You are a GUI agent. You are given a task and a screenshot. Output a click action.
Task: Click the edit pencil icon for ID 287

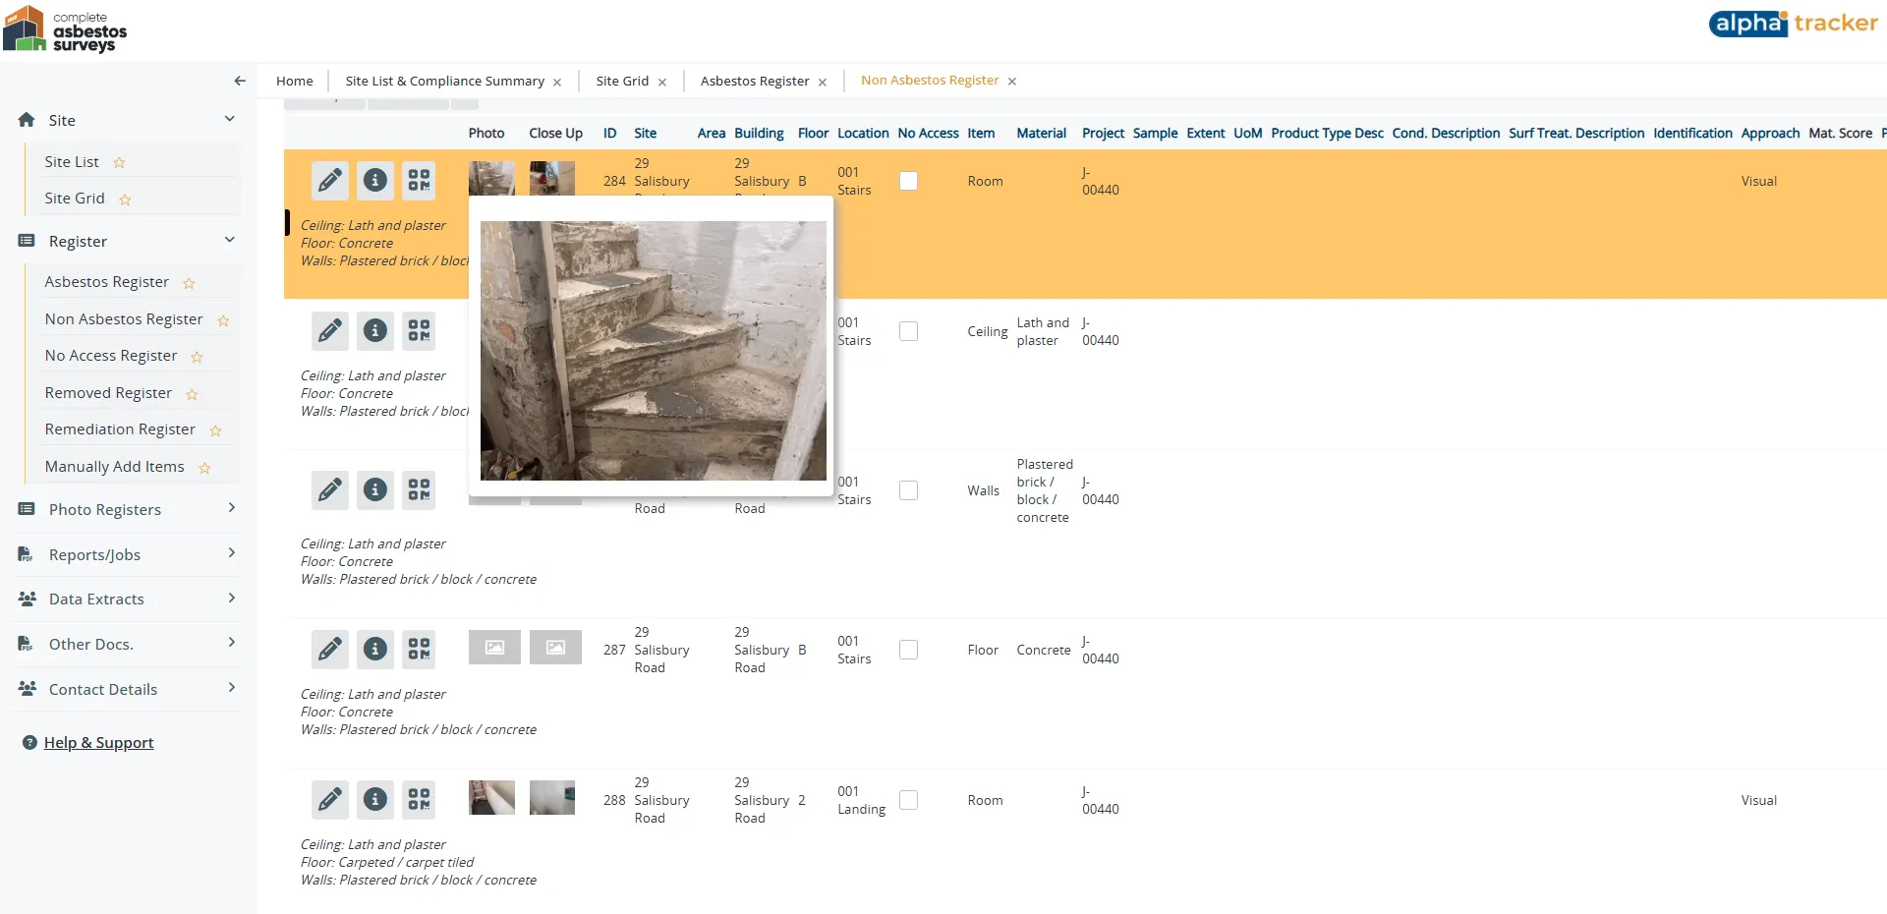point(330,650)
